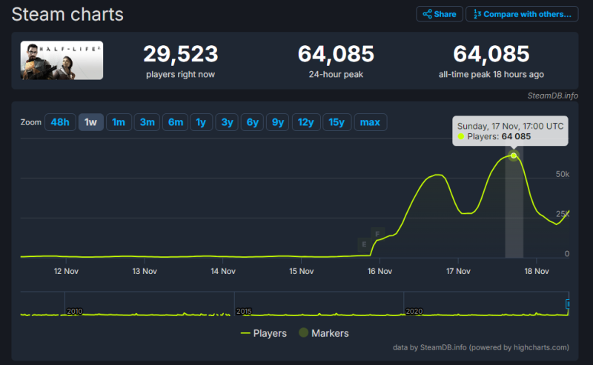Image resolution: width=593 pixels, height=365 pixels.
Task: Choose the 6m zoom button
Action: (x=175, y=122)
